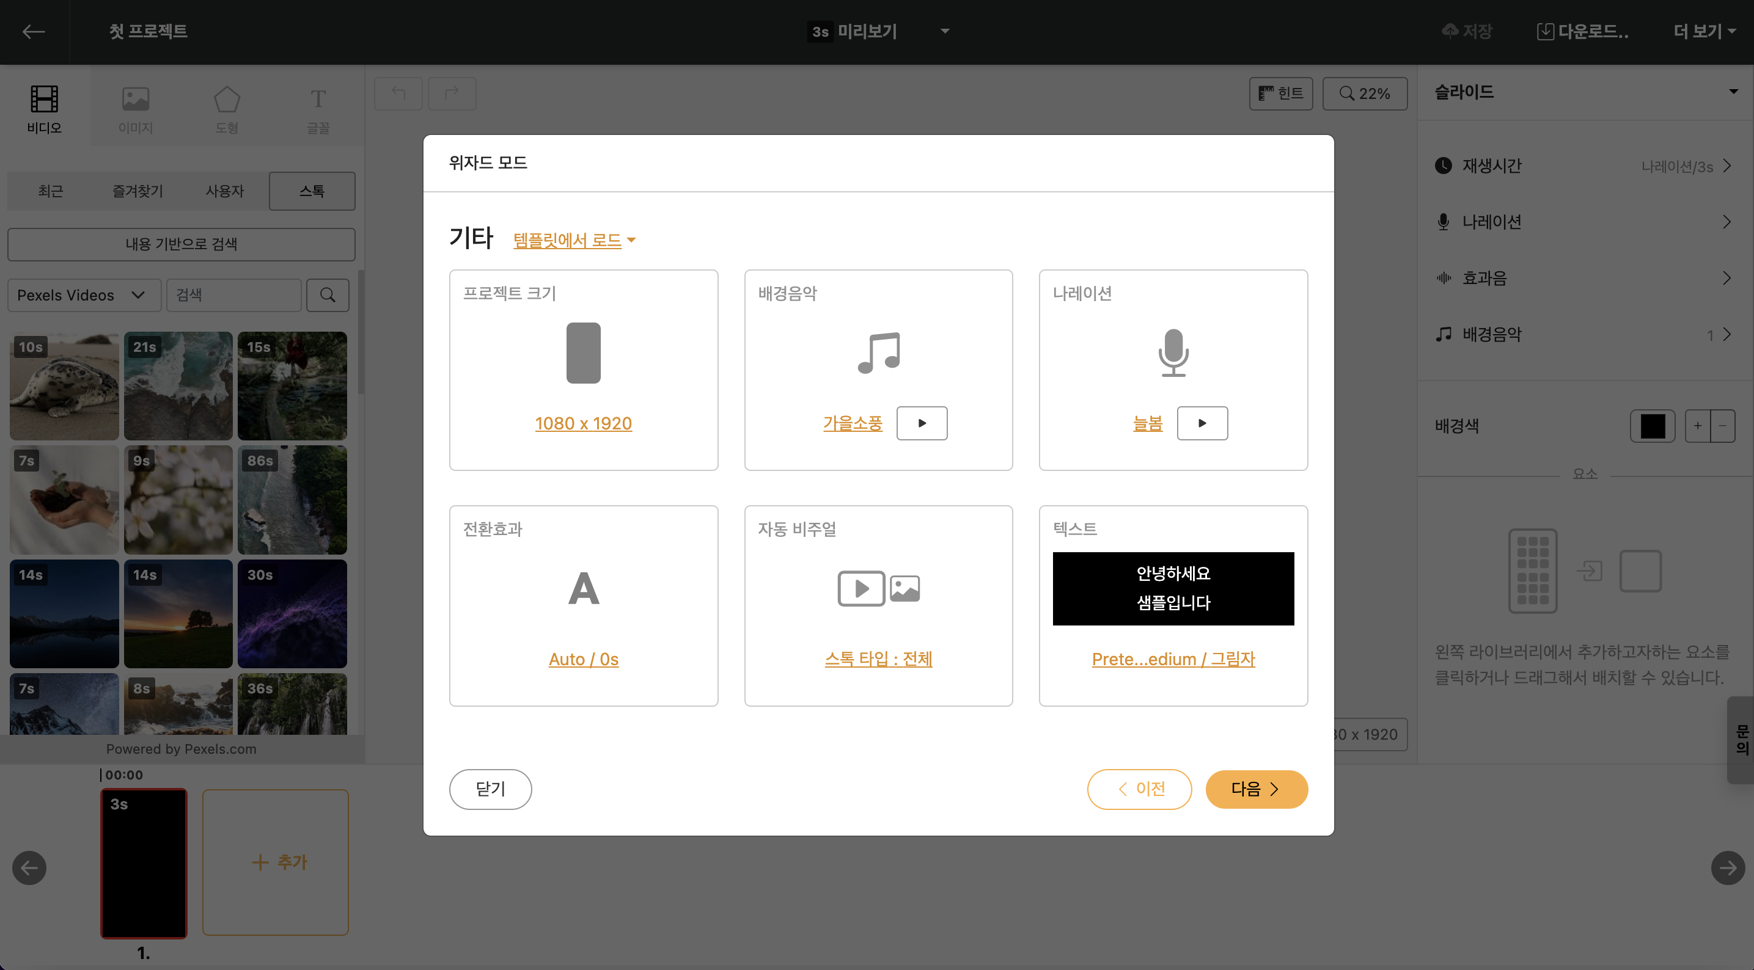Open the 미리보기 preview dropdown arrow
The image size is (1754, 970).
click(945, 31)
